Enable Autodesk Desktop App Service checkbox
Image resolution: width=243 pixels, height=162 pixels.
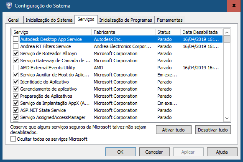[15, 39]
